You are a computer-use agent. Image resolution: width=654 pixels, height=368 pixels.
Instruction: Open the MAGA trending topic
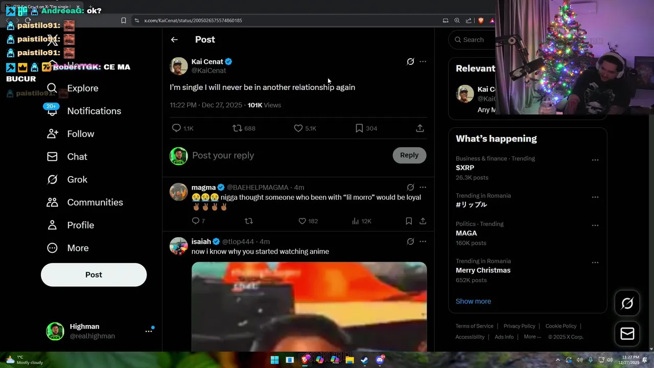click(x=466, y=233)
